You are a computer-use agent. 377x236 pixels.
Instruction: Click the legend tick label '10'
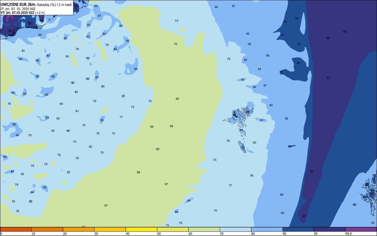click(33, 234)
